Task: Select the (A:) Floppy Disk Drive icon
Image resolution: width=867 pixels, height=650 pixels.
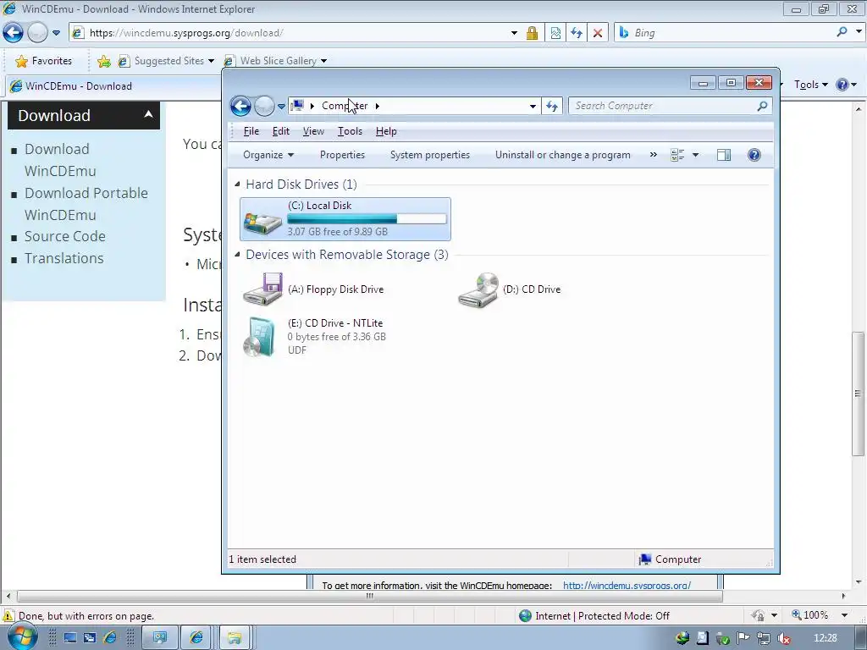Action: [263, 289]
